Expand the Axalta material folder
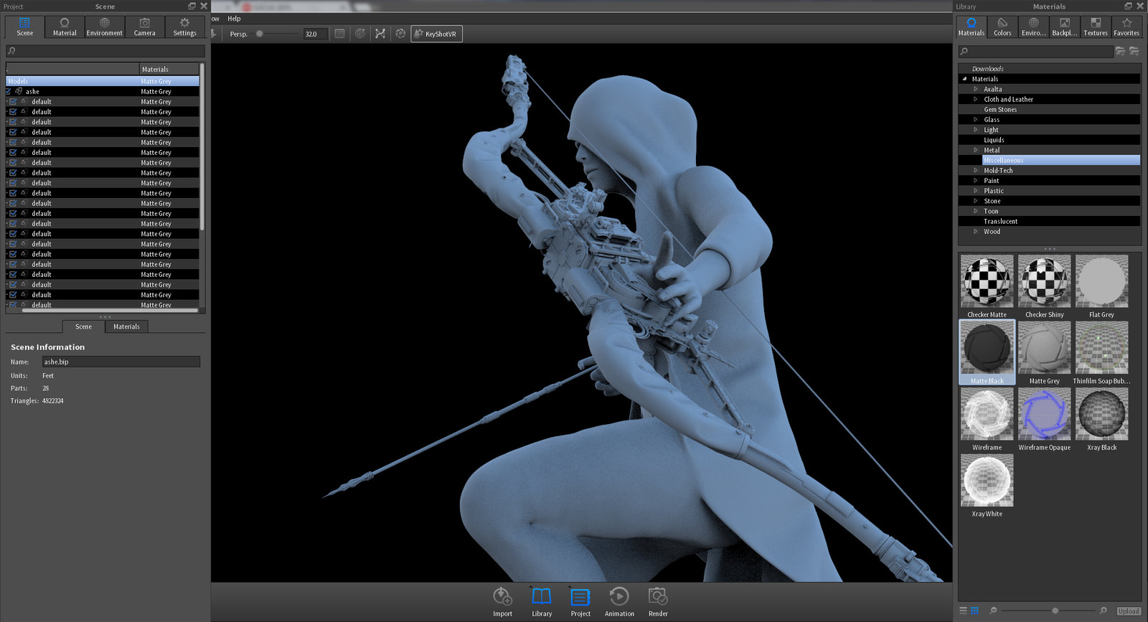Viewport: 1148px width, 622px height. [976, 89]
